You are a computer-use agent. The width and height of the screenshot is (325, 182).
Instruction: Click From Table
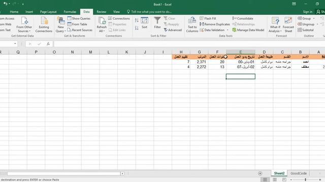click(x=77, y=24)
